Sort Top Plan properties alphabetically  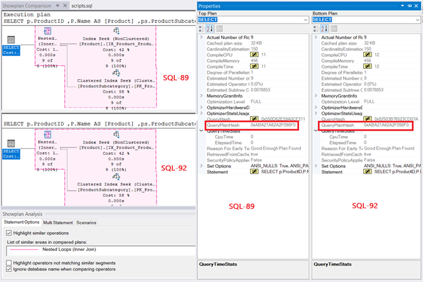210,28
